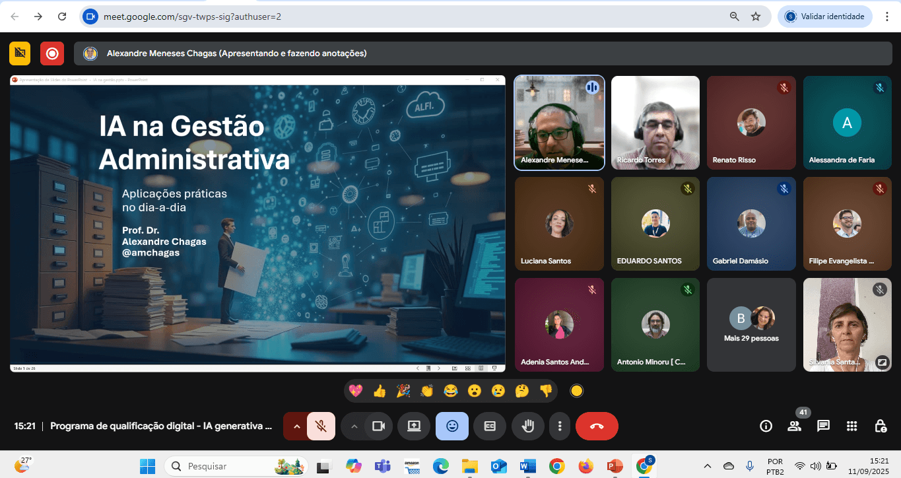This screenshot has height=478, width=901.
Task: Open the activities panel
Action: pyautogui.click(x=851, y=426)
